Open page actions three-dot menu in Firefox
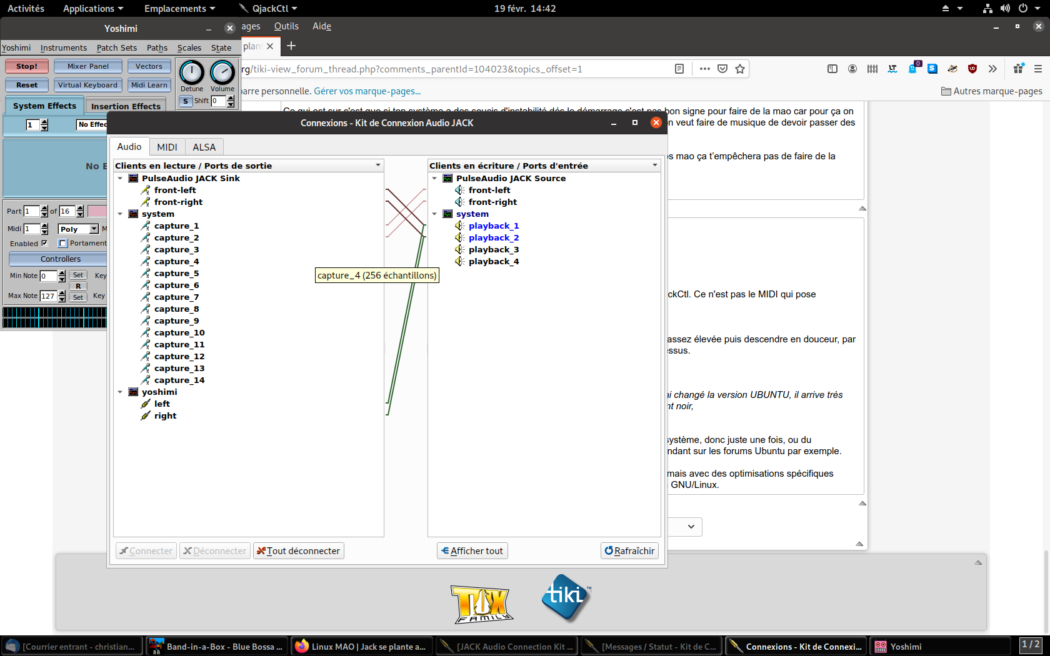The height and width of the screenshot is (656, 1050). (x=705, y=69)
